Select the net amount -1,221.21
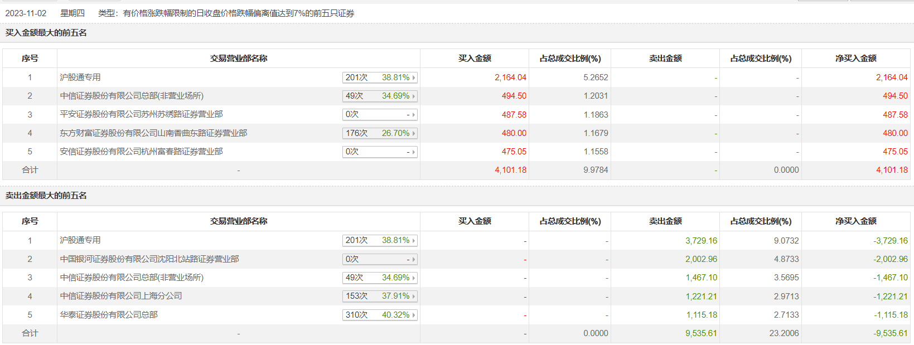This screenshot has height=345, width=914. (x=891, y=297)
